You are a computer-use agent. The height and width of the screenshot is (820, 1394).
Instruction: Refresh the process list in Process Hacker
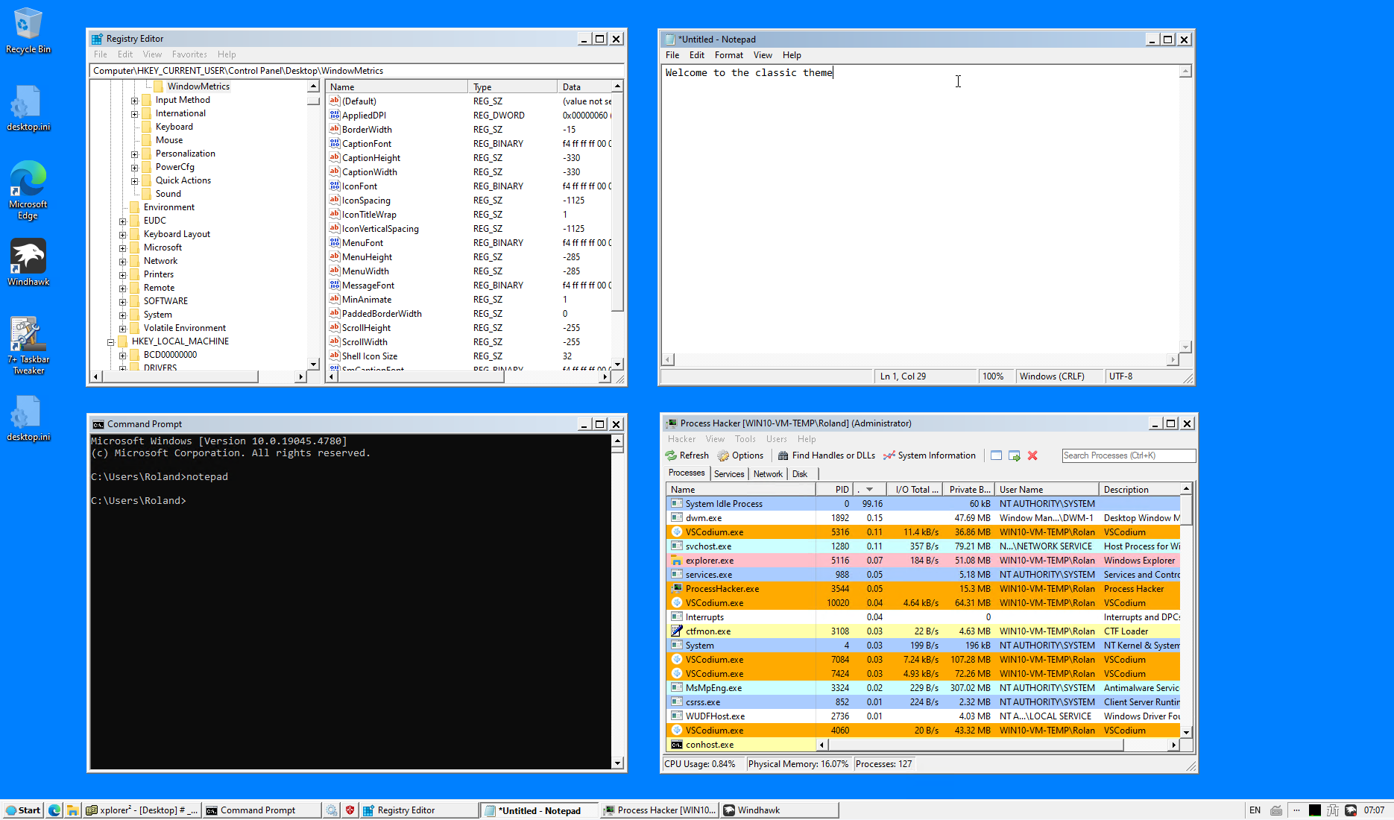[686, 455]
